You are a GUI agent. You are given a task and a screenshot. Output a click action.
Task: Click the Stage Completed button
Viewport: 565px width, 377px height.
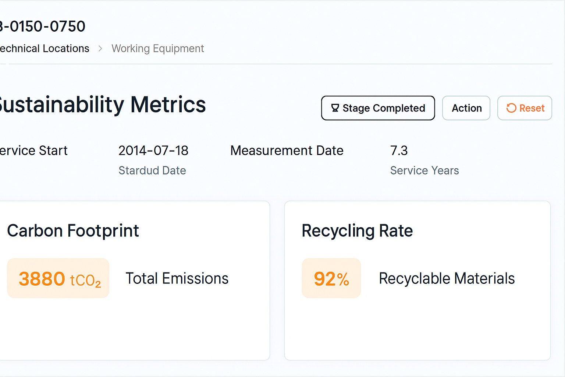378,108
